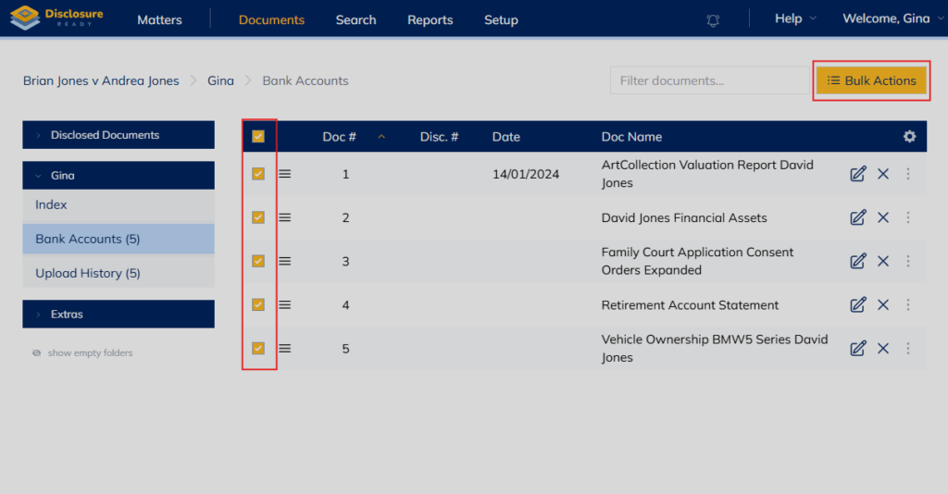Screen dimensions: 948x494
Task: Open the Help dropdown menu
Action: (794, 19)
